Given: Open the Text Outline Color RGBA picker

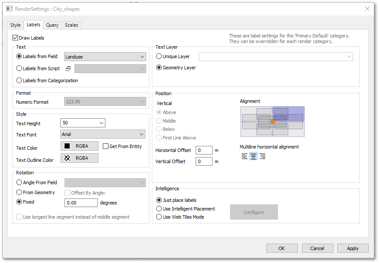Looking at the screenshot, I should [x=80, y=158].
